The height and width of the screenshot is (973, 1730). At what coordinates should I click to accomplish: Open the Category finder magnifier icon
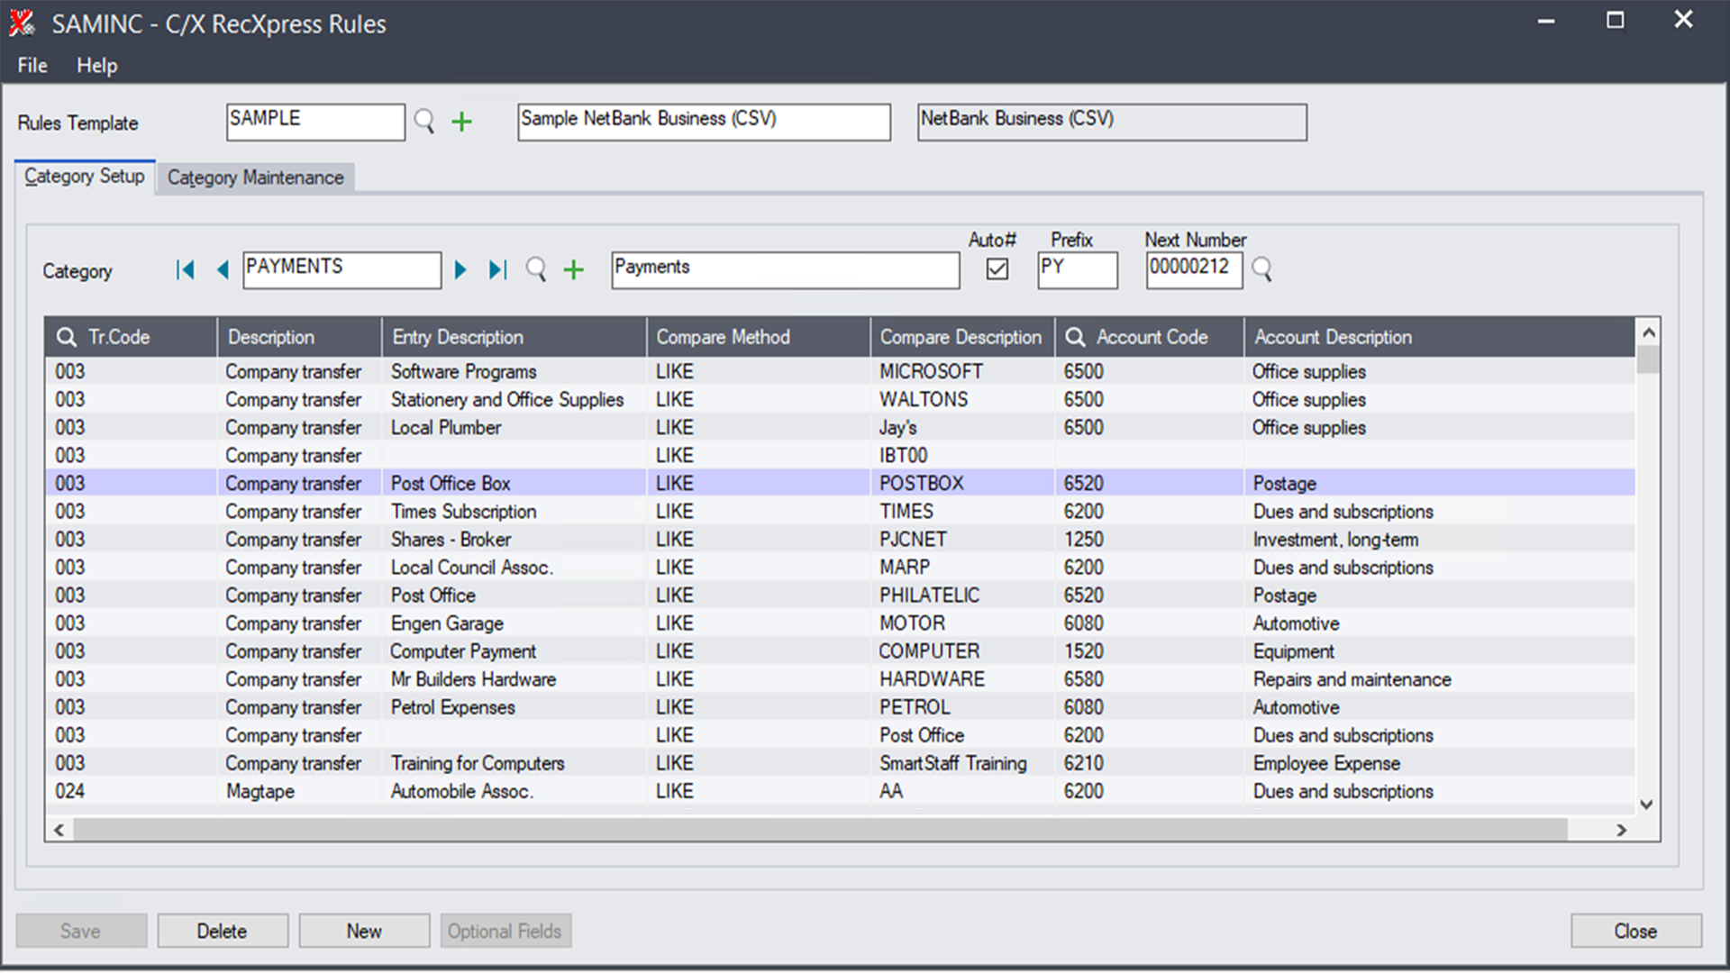click(536, 269)
